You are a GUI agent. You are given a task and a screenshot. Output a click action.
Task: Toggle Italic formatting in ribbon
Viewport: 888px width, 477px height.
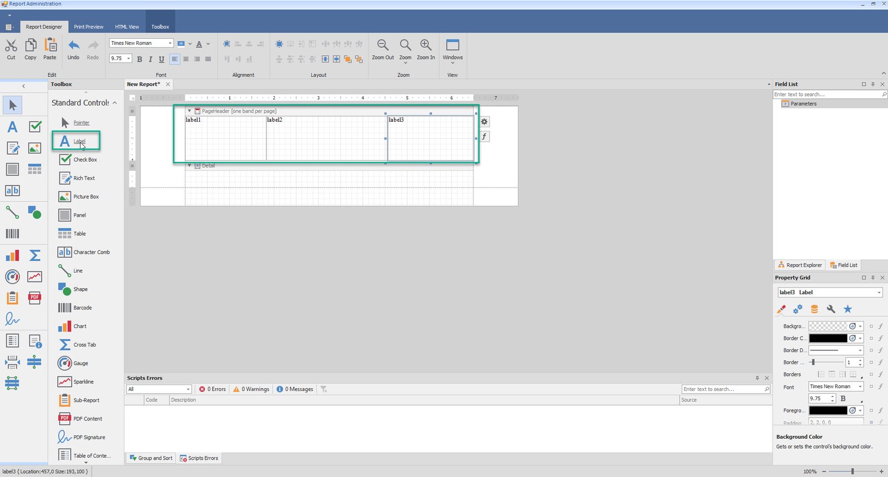coord(150,59)
